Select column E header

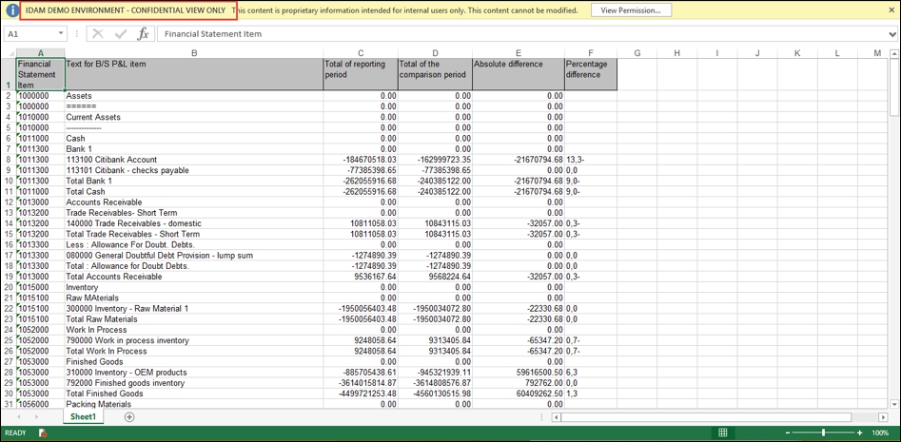pos(519,53)
